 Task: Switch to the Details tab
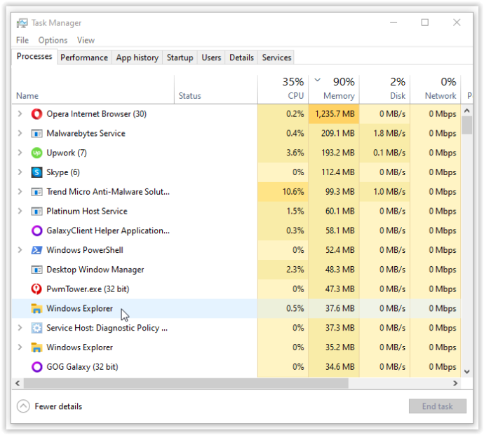point(241,57)
